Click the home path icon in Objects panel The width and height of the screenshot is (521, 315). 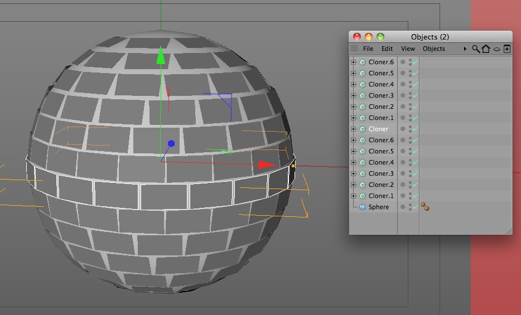click(x=486, y=49)
